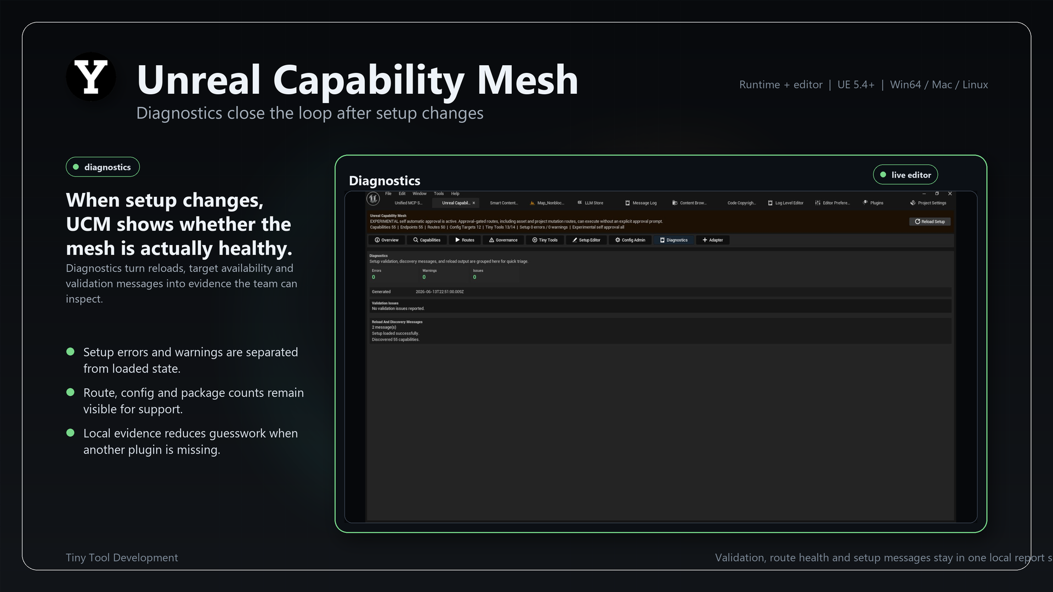The image size is (1053, 592).
Task: Open the Tools menu
Action: pos(439,193)
